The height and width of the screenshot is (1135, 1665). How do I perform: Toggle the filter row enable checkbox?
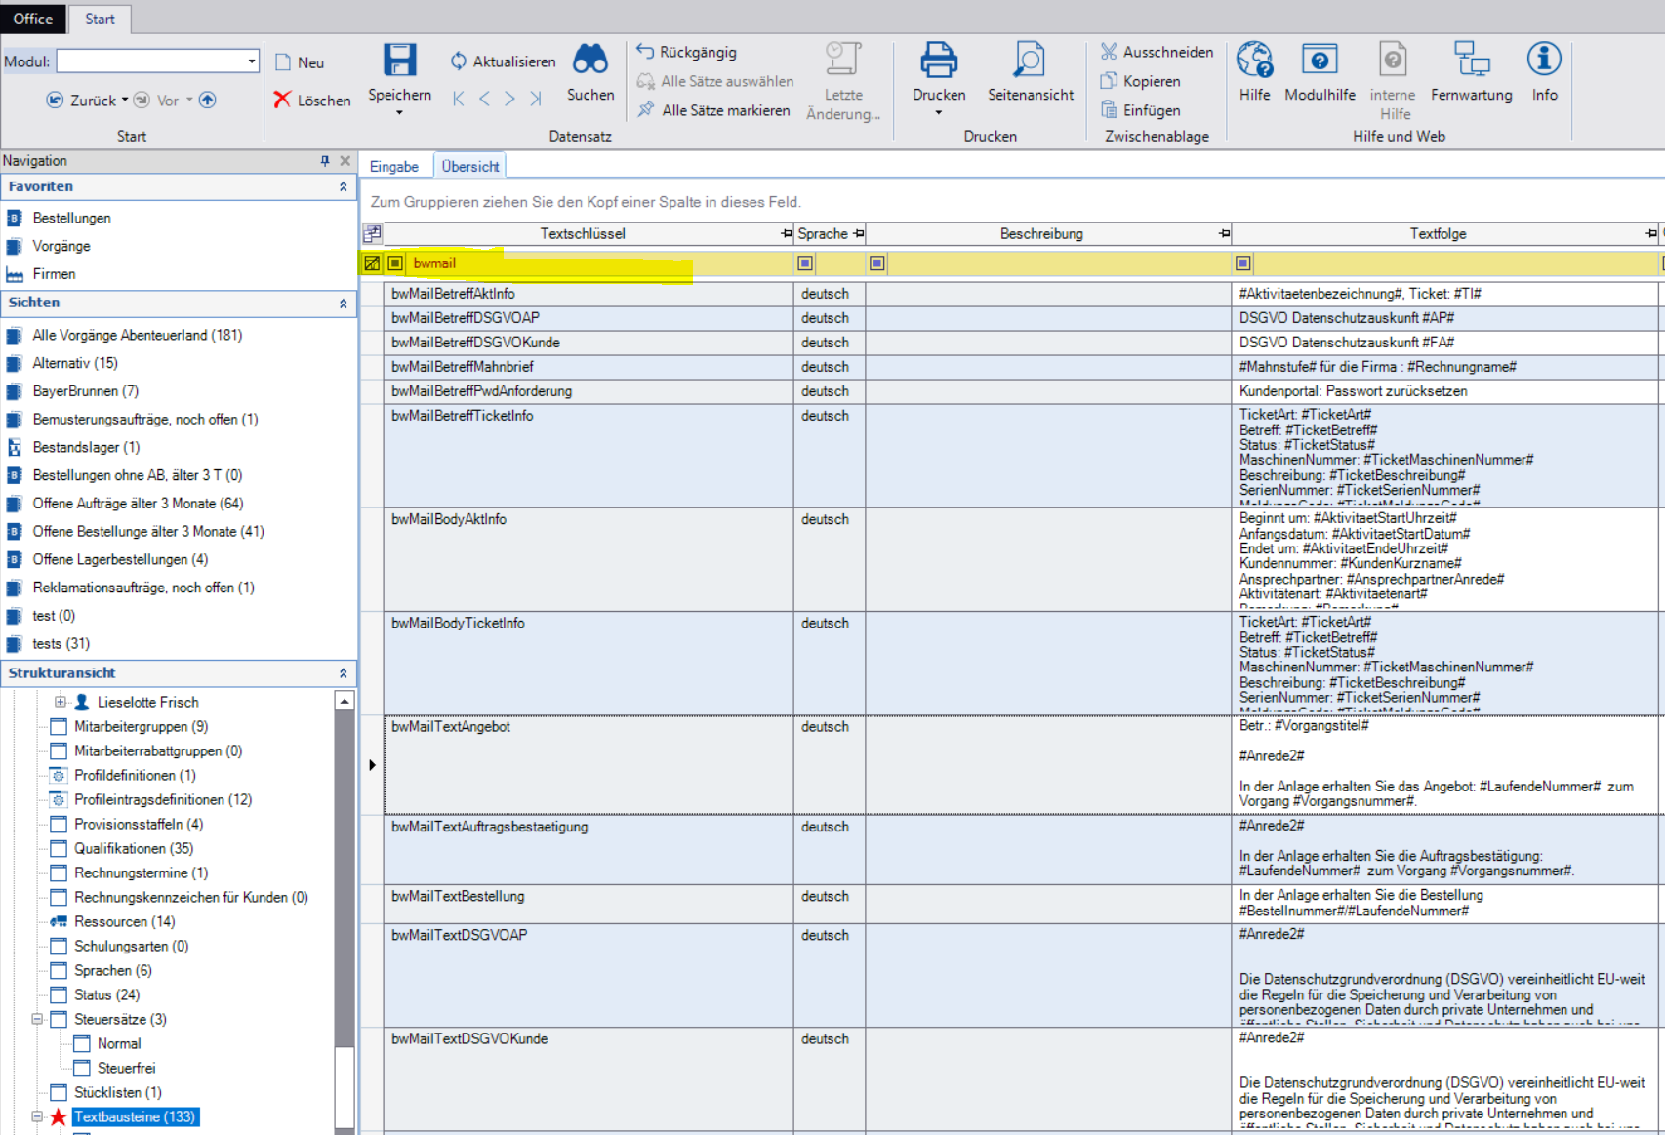(372, 263)
